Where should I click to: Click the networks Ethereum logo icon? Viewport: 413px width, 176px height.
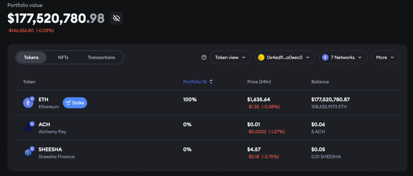325,58
